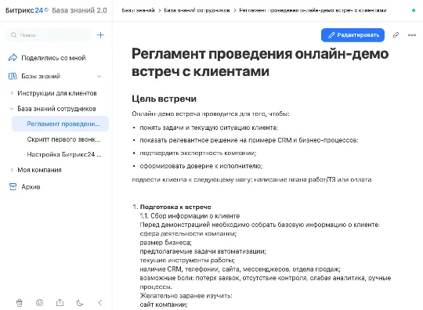Focus the Поиск search field

point(49,35)
